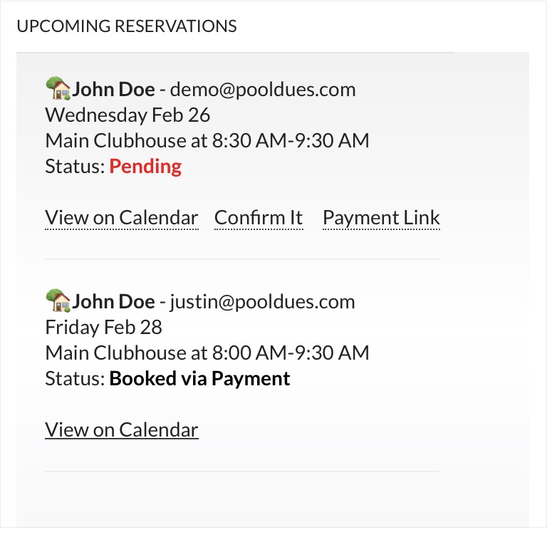This screenshot has width=557, height=537.
Task: Click the red Pending status
Action: coord(145,166)
